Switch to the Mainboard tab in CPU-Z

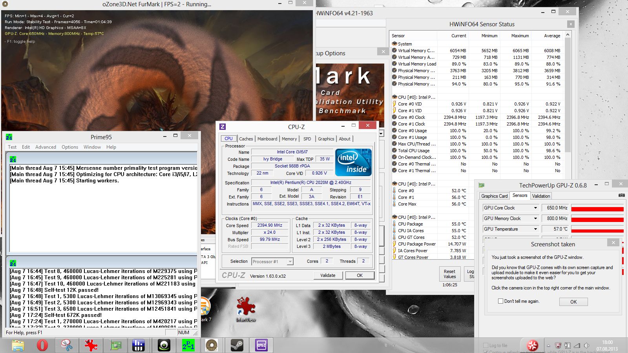(267, 139)
